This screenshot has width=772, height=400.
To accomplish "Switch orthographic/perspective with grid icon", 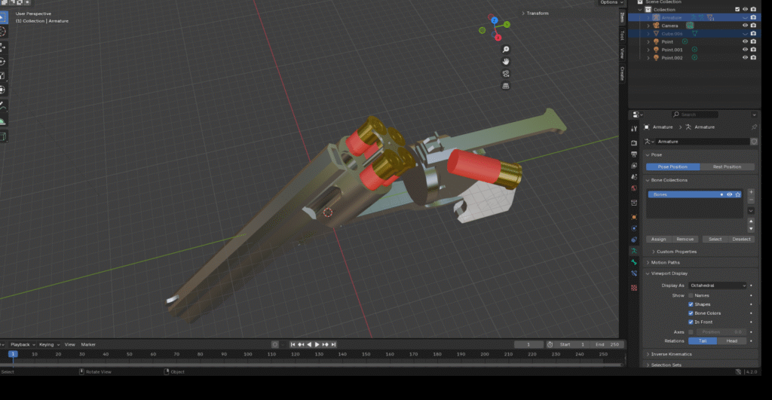I will pos(506,85).
